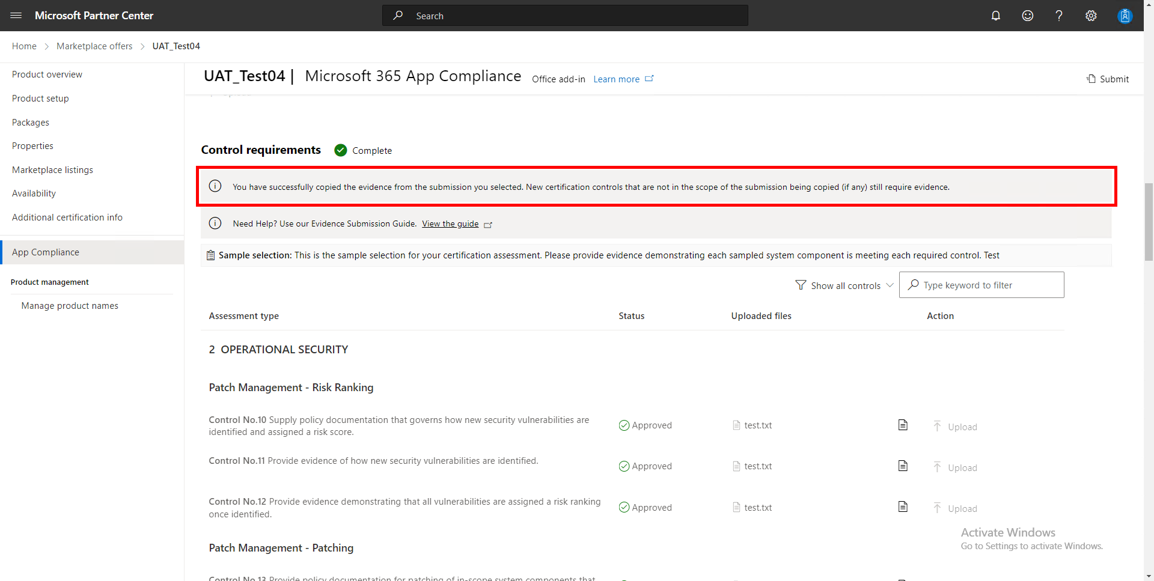Click the file icon beside Control No.11 test.txt

tap(736, 466)
